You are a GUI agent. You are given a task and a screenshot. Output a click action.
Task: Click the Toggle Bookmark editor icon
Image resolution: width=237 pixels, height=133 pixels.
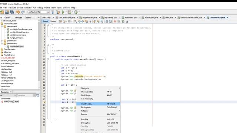pos(102,21)
